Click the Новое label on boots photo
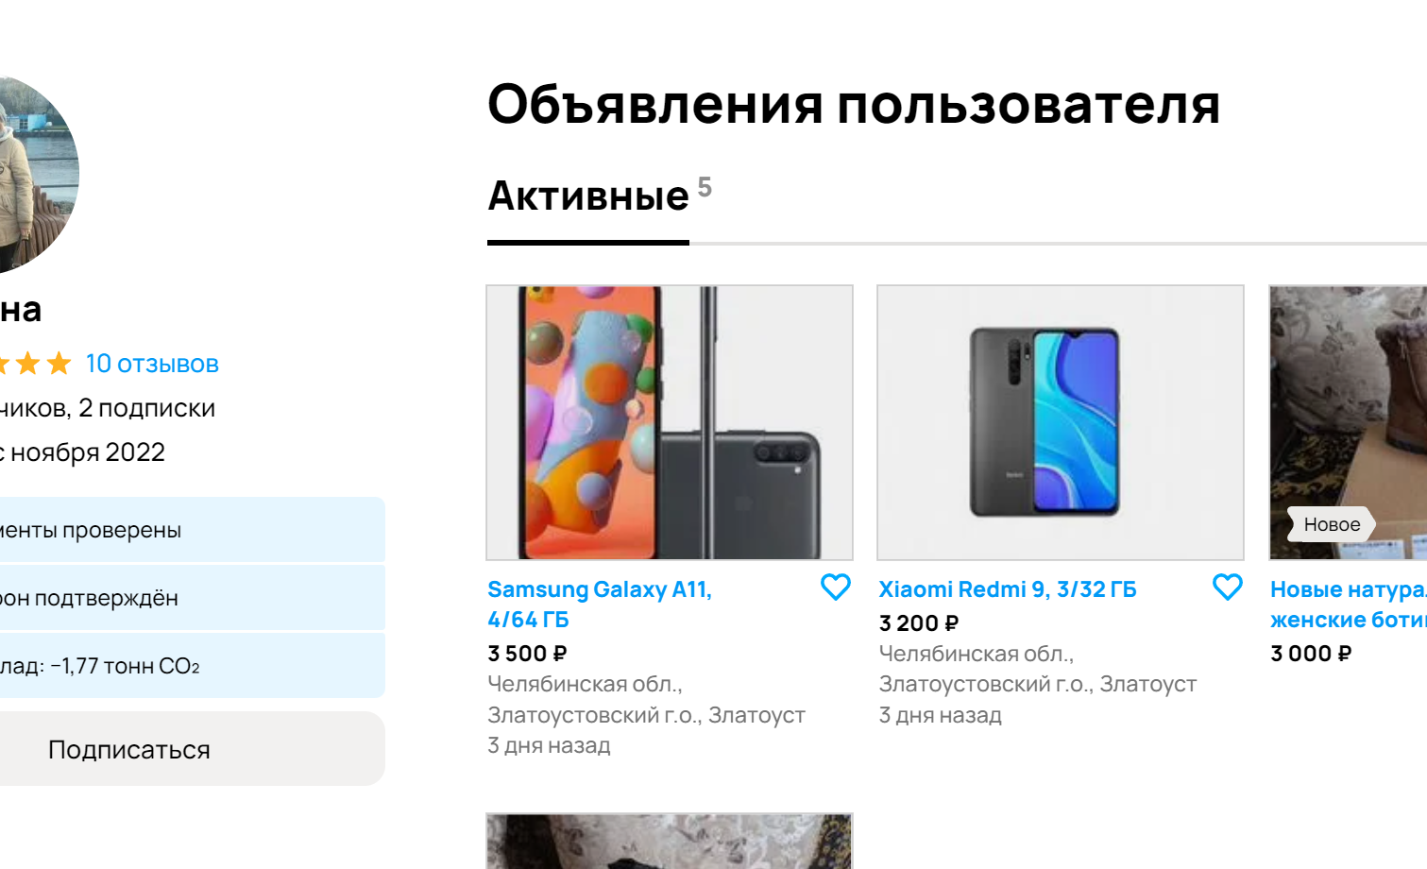This screenshot has width=1427, height=869. (x=1332, y=524)
